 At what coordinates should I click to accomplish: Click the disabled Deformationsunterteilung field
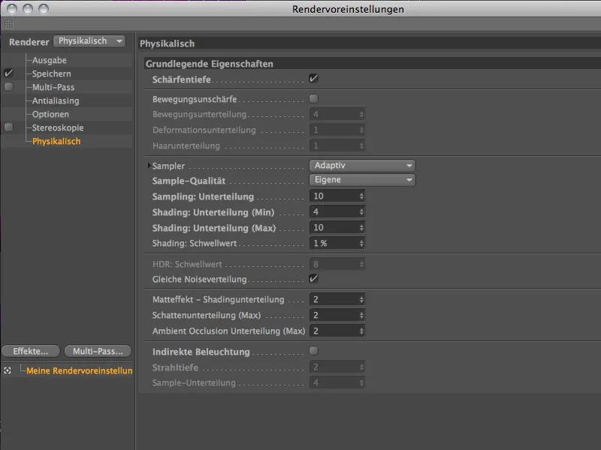pyautogui.click(x=337, y=130)
